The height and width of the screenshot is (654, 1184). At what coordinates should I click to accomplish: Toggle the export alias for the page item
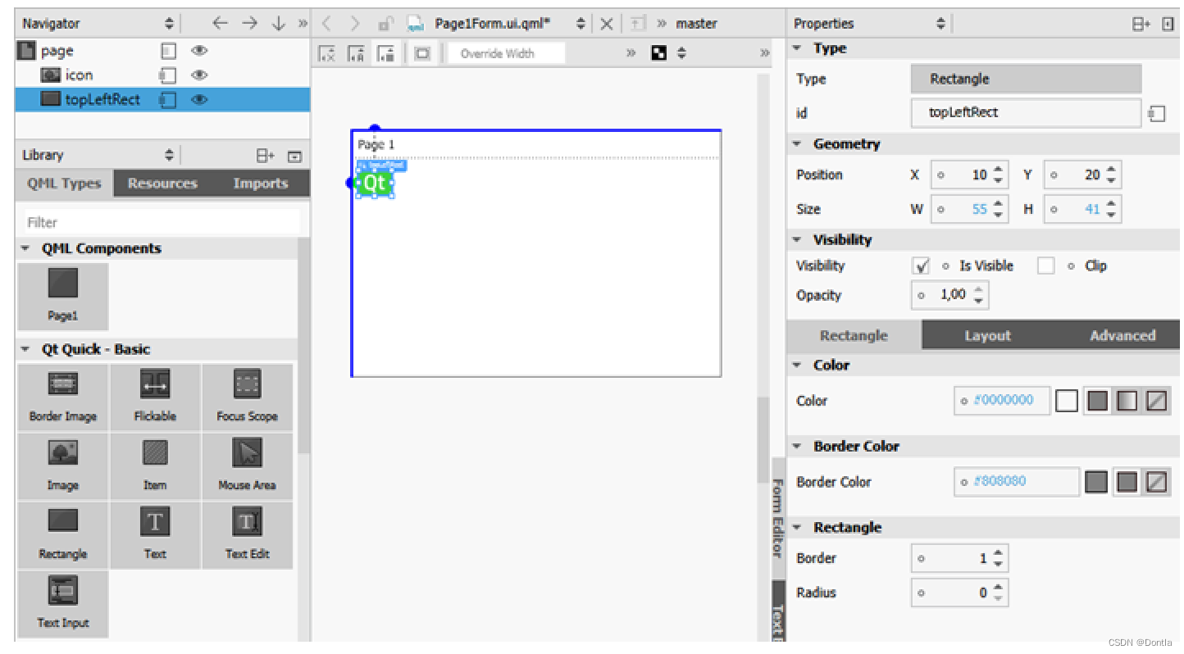click(x=168, y=51)
